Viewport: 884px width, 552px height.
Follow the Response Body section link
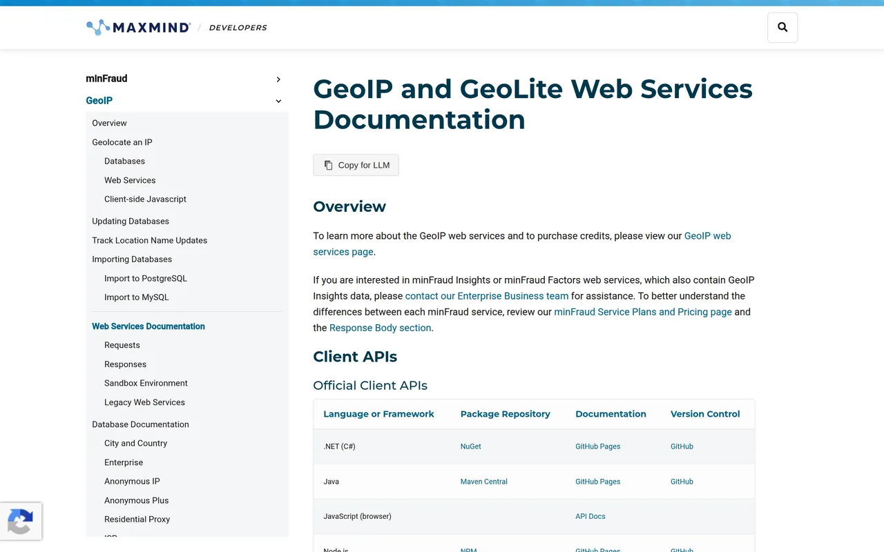(x=381, y=328)
